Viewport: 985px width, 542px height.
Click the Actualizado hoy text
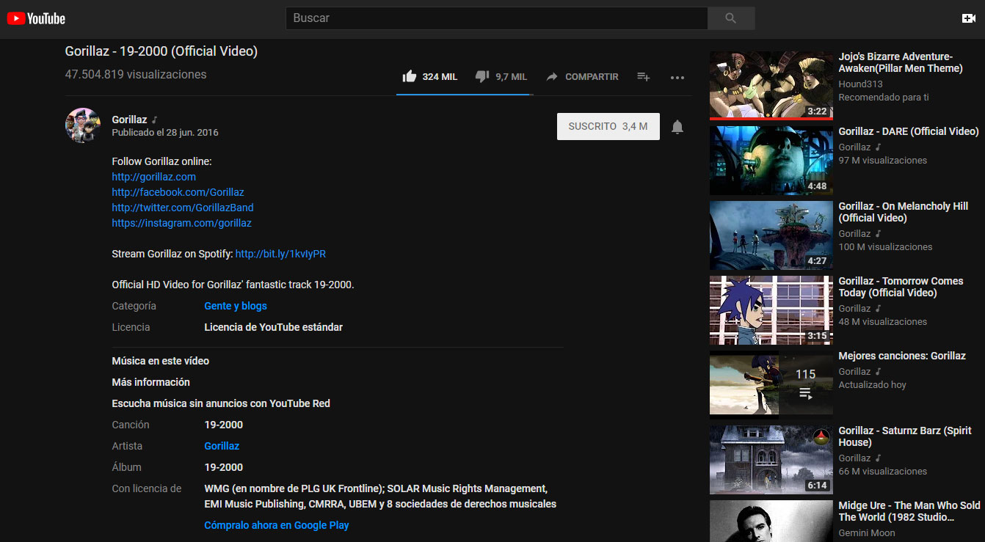(873, 385)
